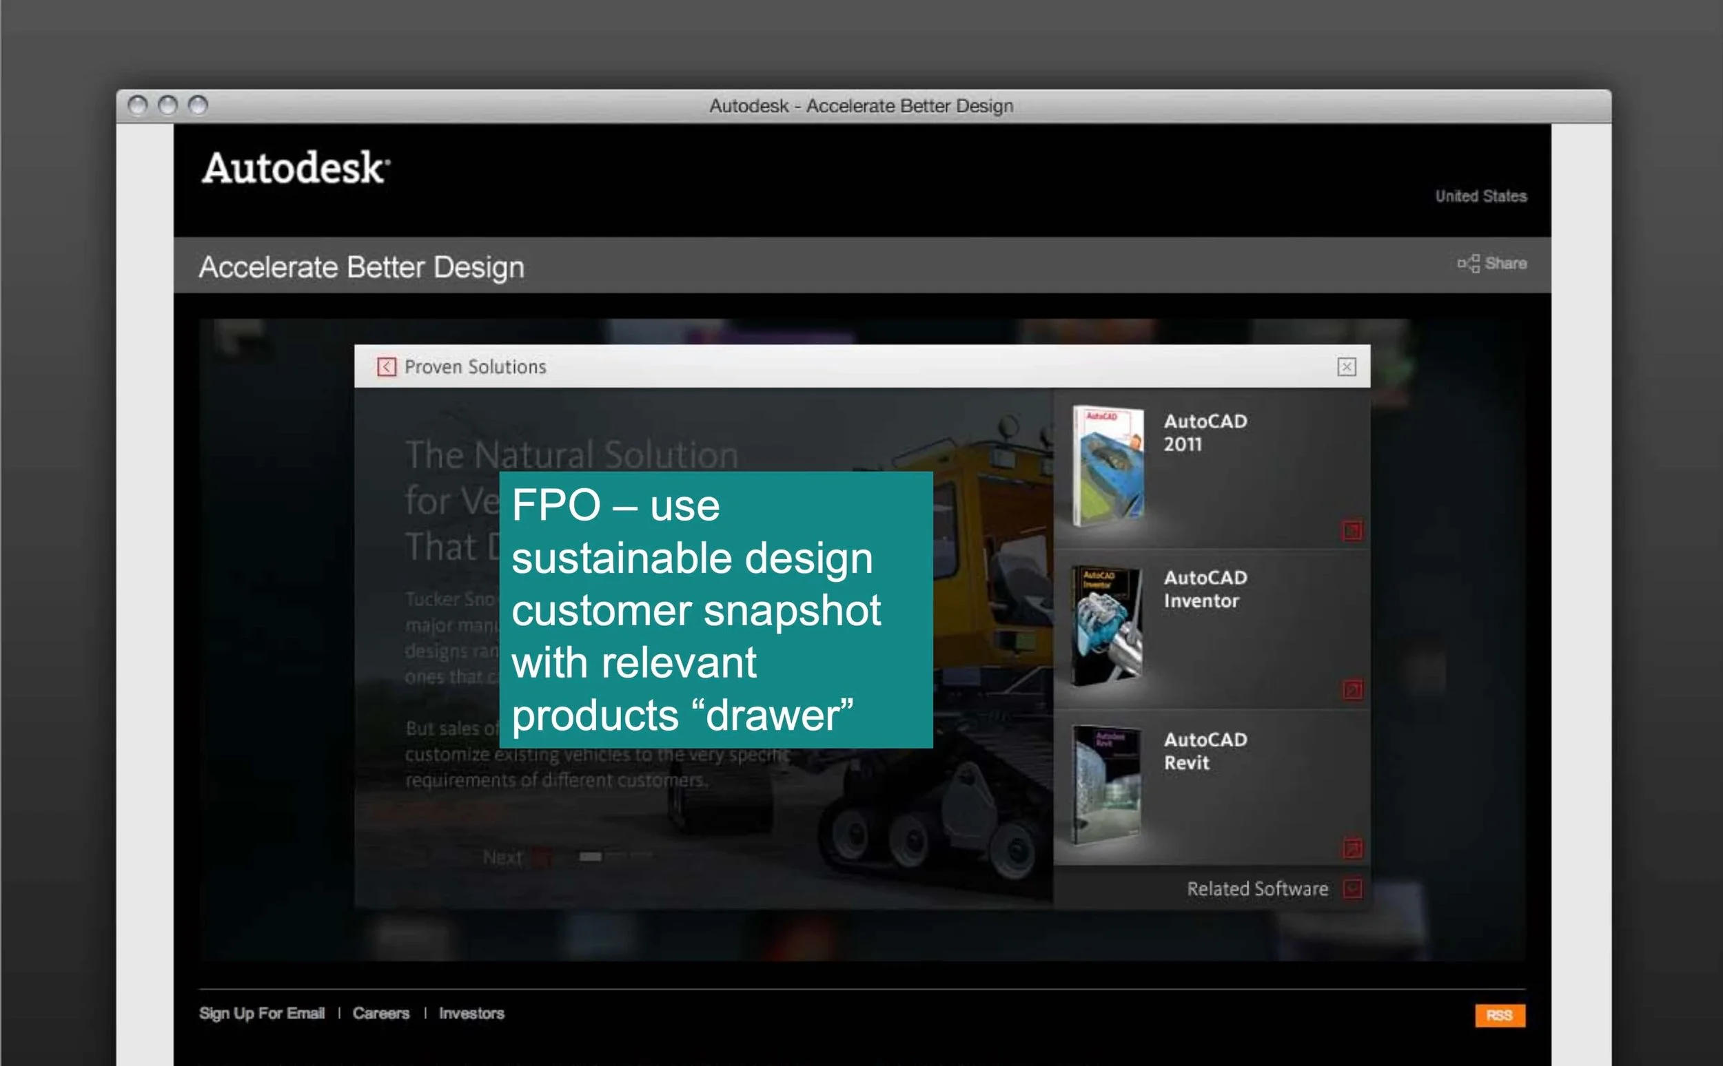Viewport: 1723px width, 1066px height.
Task: Click the first slide progress indicator
Action: tap(590, 857)
